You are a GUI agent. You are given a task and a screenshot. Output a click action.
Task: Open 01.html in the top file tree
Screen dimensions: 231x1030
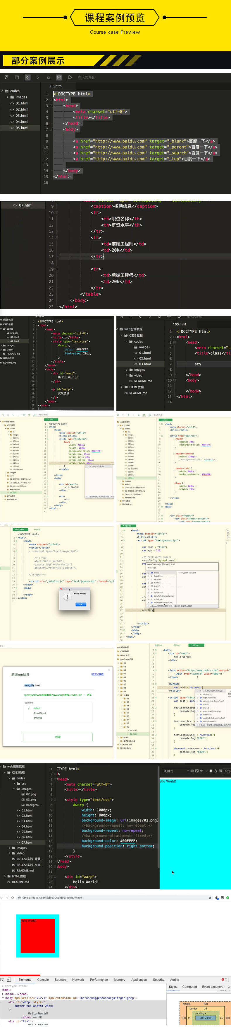click(x=22, y=103)
